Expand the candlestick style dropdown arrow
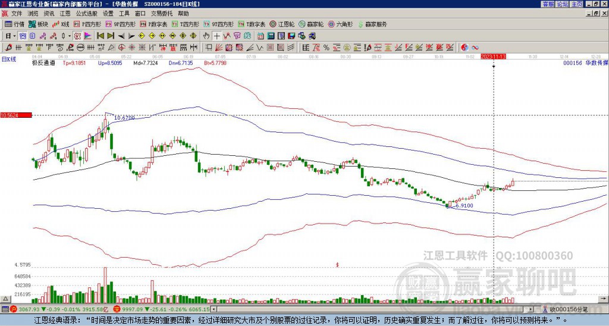This screenshot has height=326, width=609. click(x=69, y=36)
